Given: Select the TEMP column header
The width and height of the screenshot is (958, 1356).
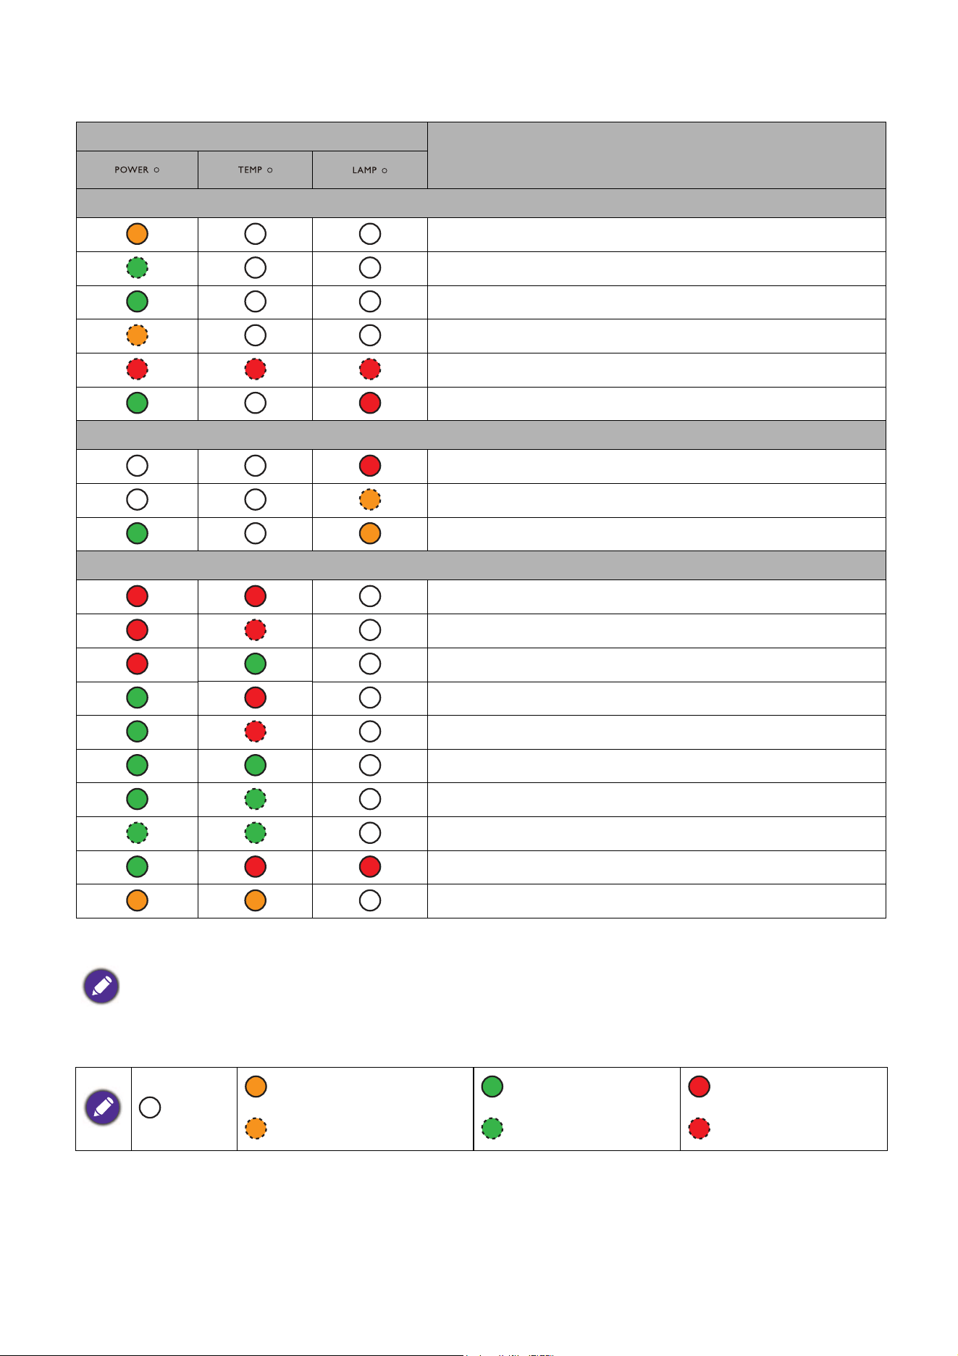Looking at the screenshot, I should (x=255, y=169).
